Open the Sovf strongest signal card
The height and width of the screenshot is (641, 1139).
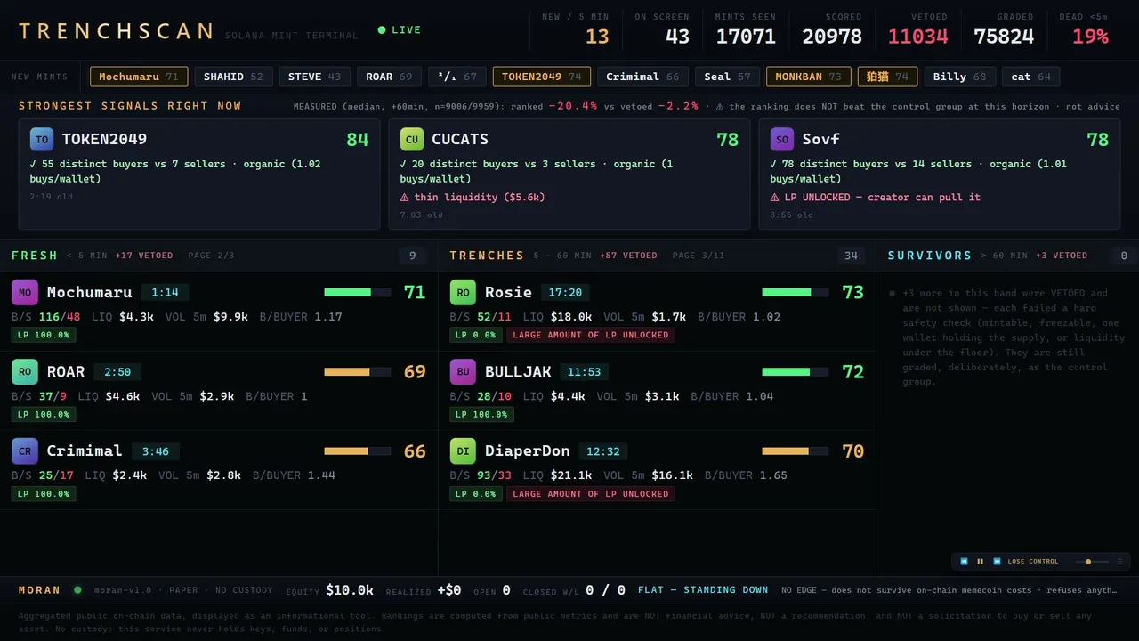pyautogui.click(x=940, y=174)
